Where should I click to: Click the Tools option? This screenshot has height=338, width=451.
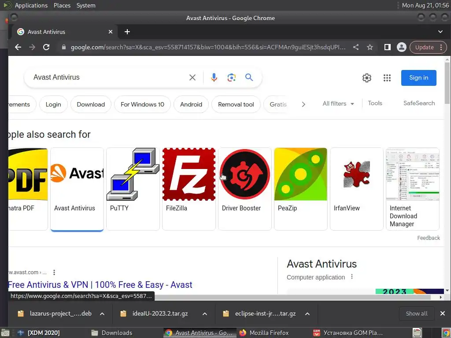click(375, 103)
